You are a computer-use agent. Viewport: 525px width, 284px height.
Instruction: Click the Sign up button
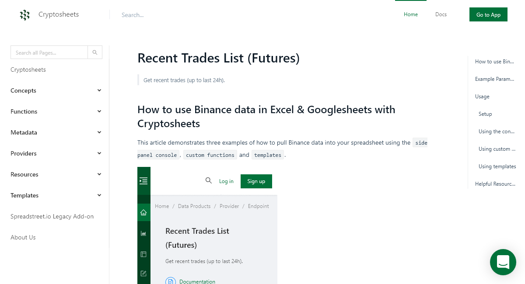256,181
